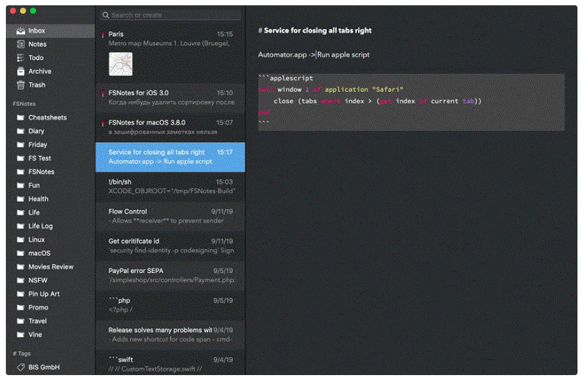The image size is (584, 379).
Task: Click the # Tags section header
Action: click(x=22, y=353)
